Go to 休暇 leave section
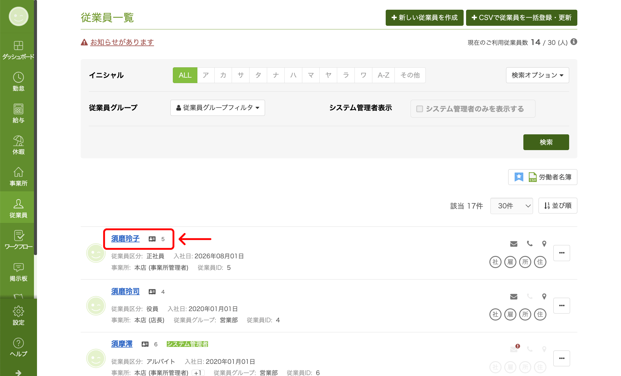Viewport: 621px width, 376px height. pos(18,145)
